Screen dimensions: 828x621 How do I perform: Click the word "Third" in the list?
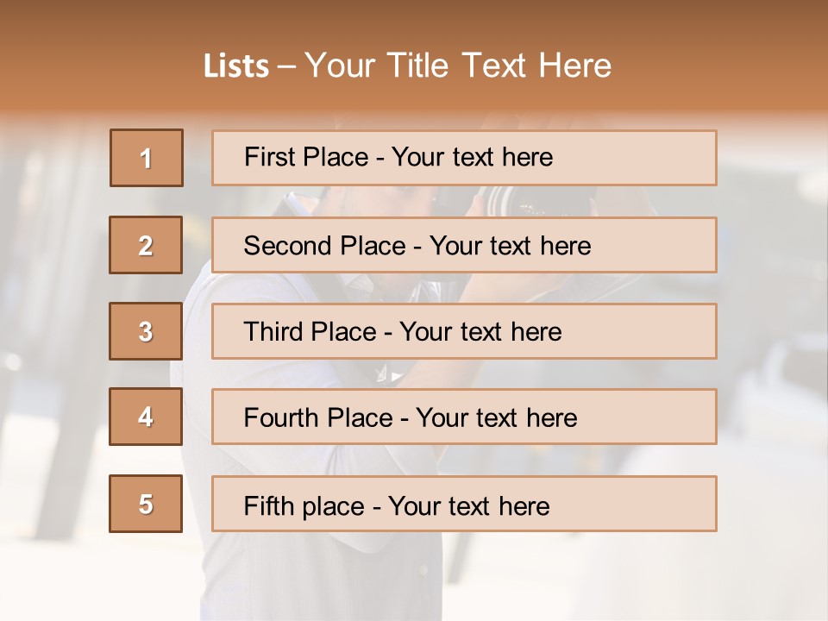[x=276, y=332]
